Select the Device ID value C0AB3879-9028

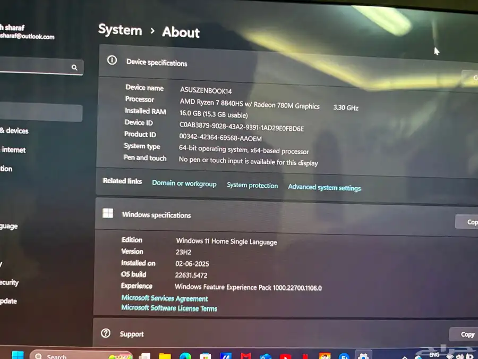[x=242, y=127]
